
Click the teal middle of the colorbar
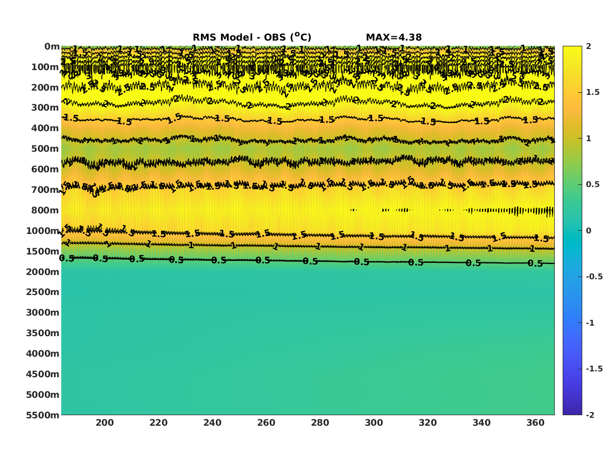click(x=572, y=231)
